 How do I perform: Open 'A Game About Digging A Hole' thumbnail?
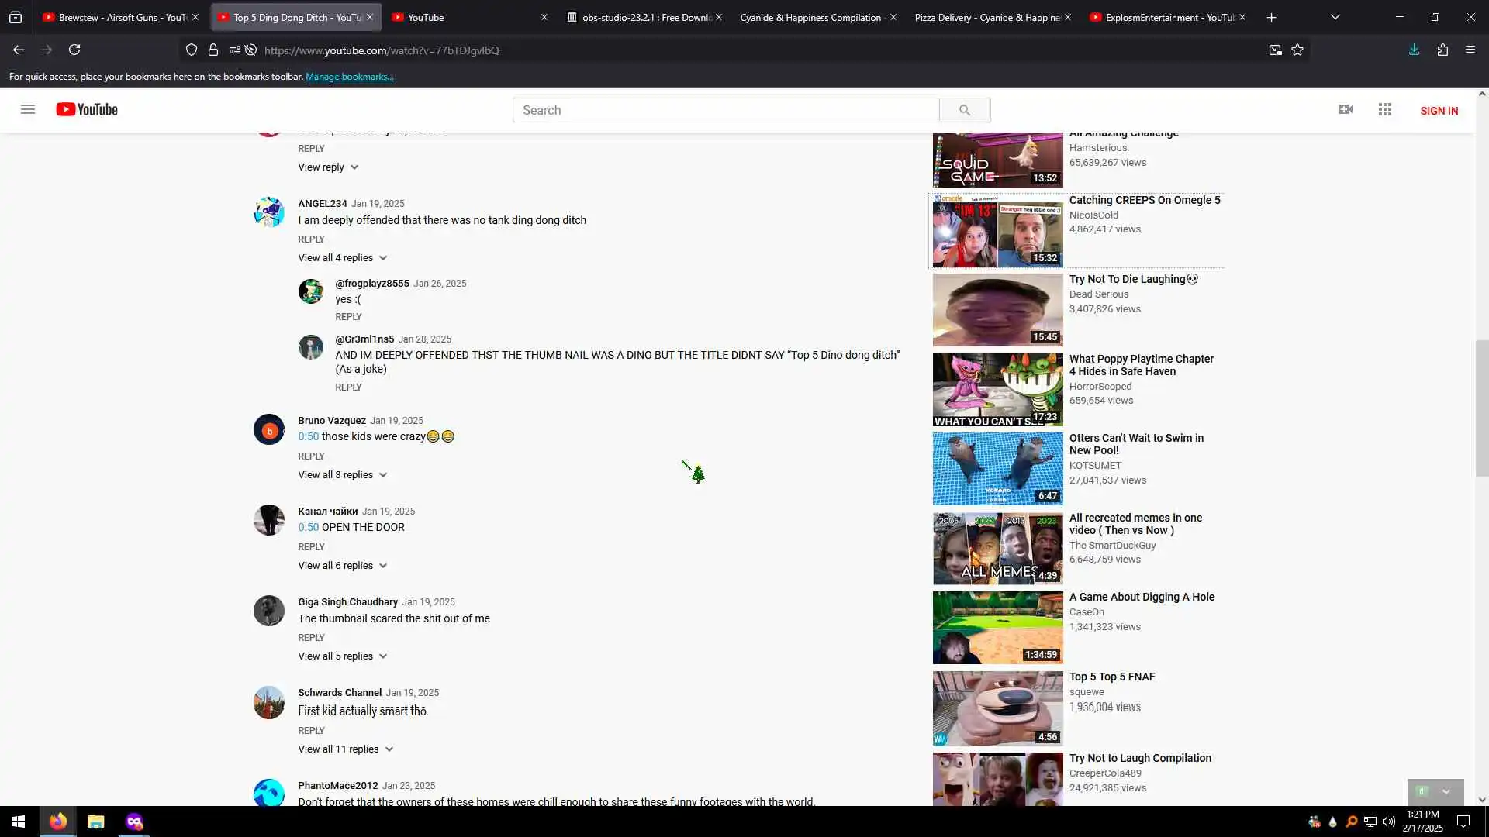coord(997,628)
